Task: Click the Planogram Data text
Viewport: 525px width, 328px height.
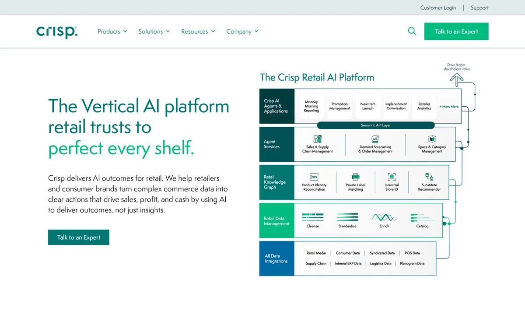Action: click(x=412, y=264)
